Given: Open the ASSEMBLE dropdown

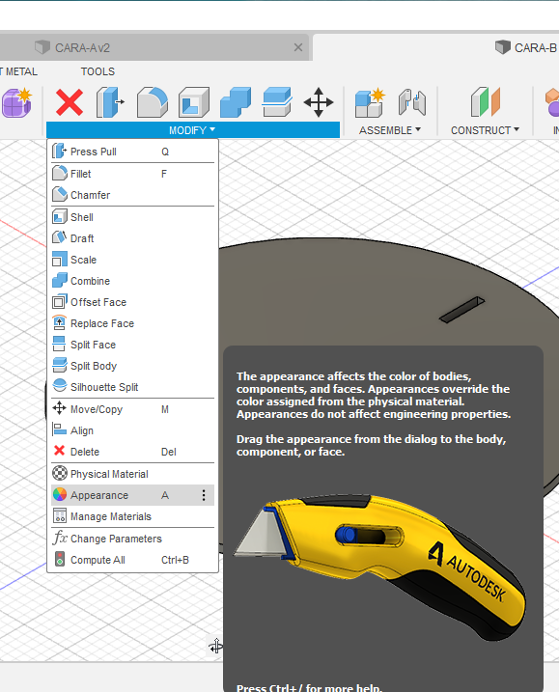Looking at the screenshot, I should pyautogui.click(x=390, y=130).
